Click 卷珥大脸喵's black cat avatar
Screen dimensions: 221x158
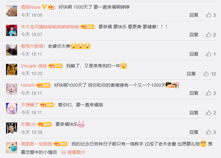pyautogui.click(x=12, y=50)
